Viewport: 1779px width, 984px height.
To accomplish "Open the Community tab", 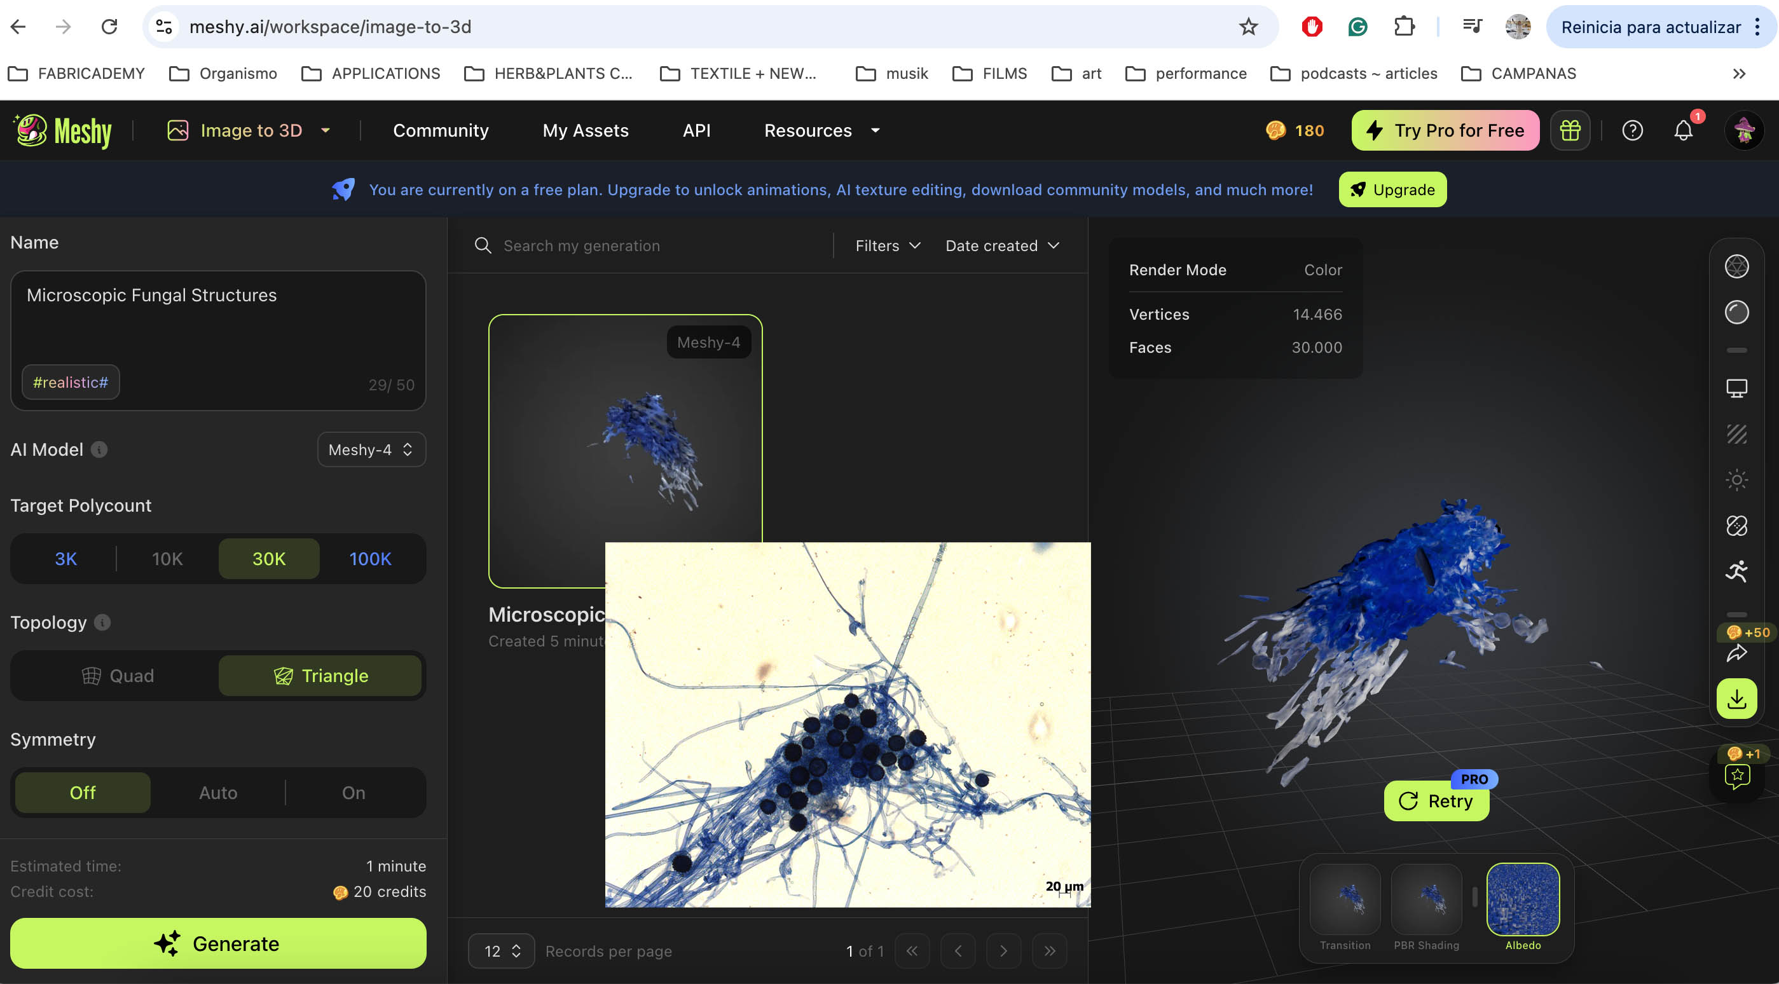I will [x=440, y=130].
